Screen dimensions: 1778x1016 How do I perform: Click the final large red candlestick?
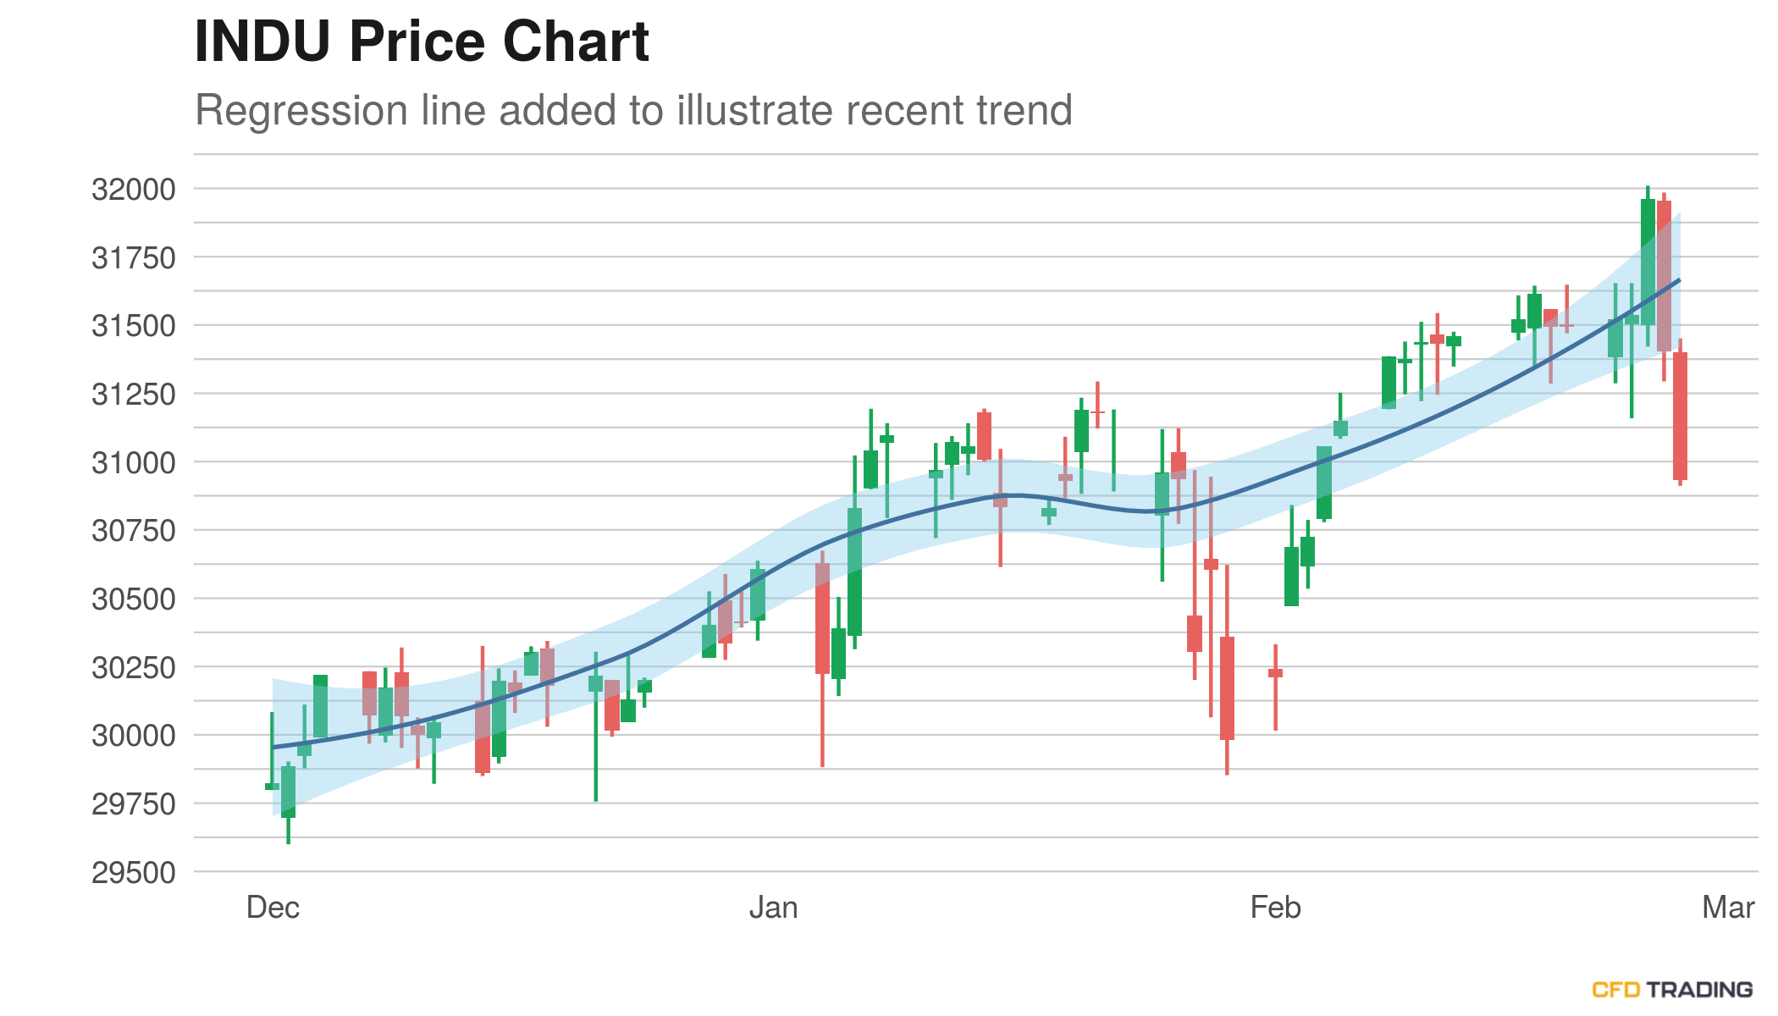click(1680, 416)
